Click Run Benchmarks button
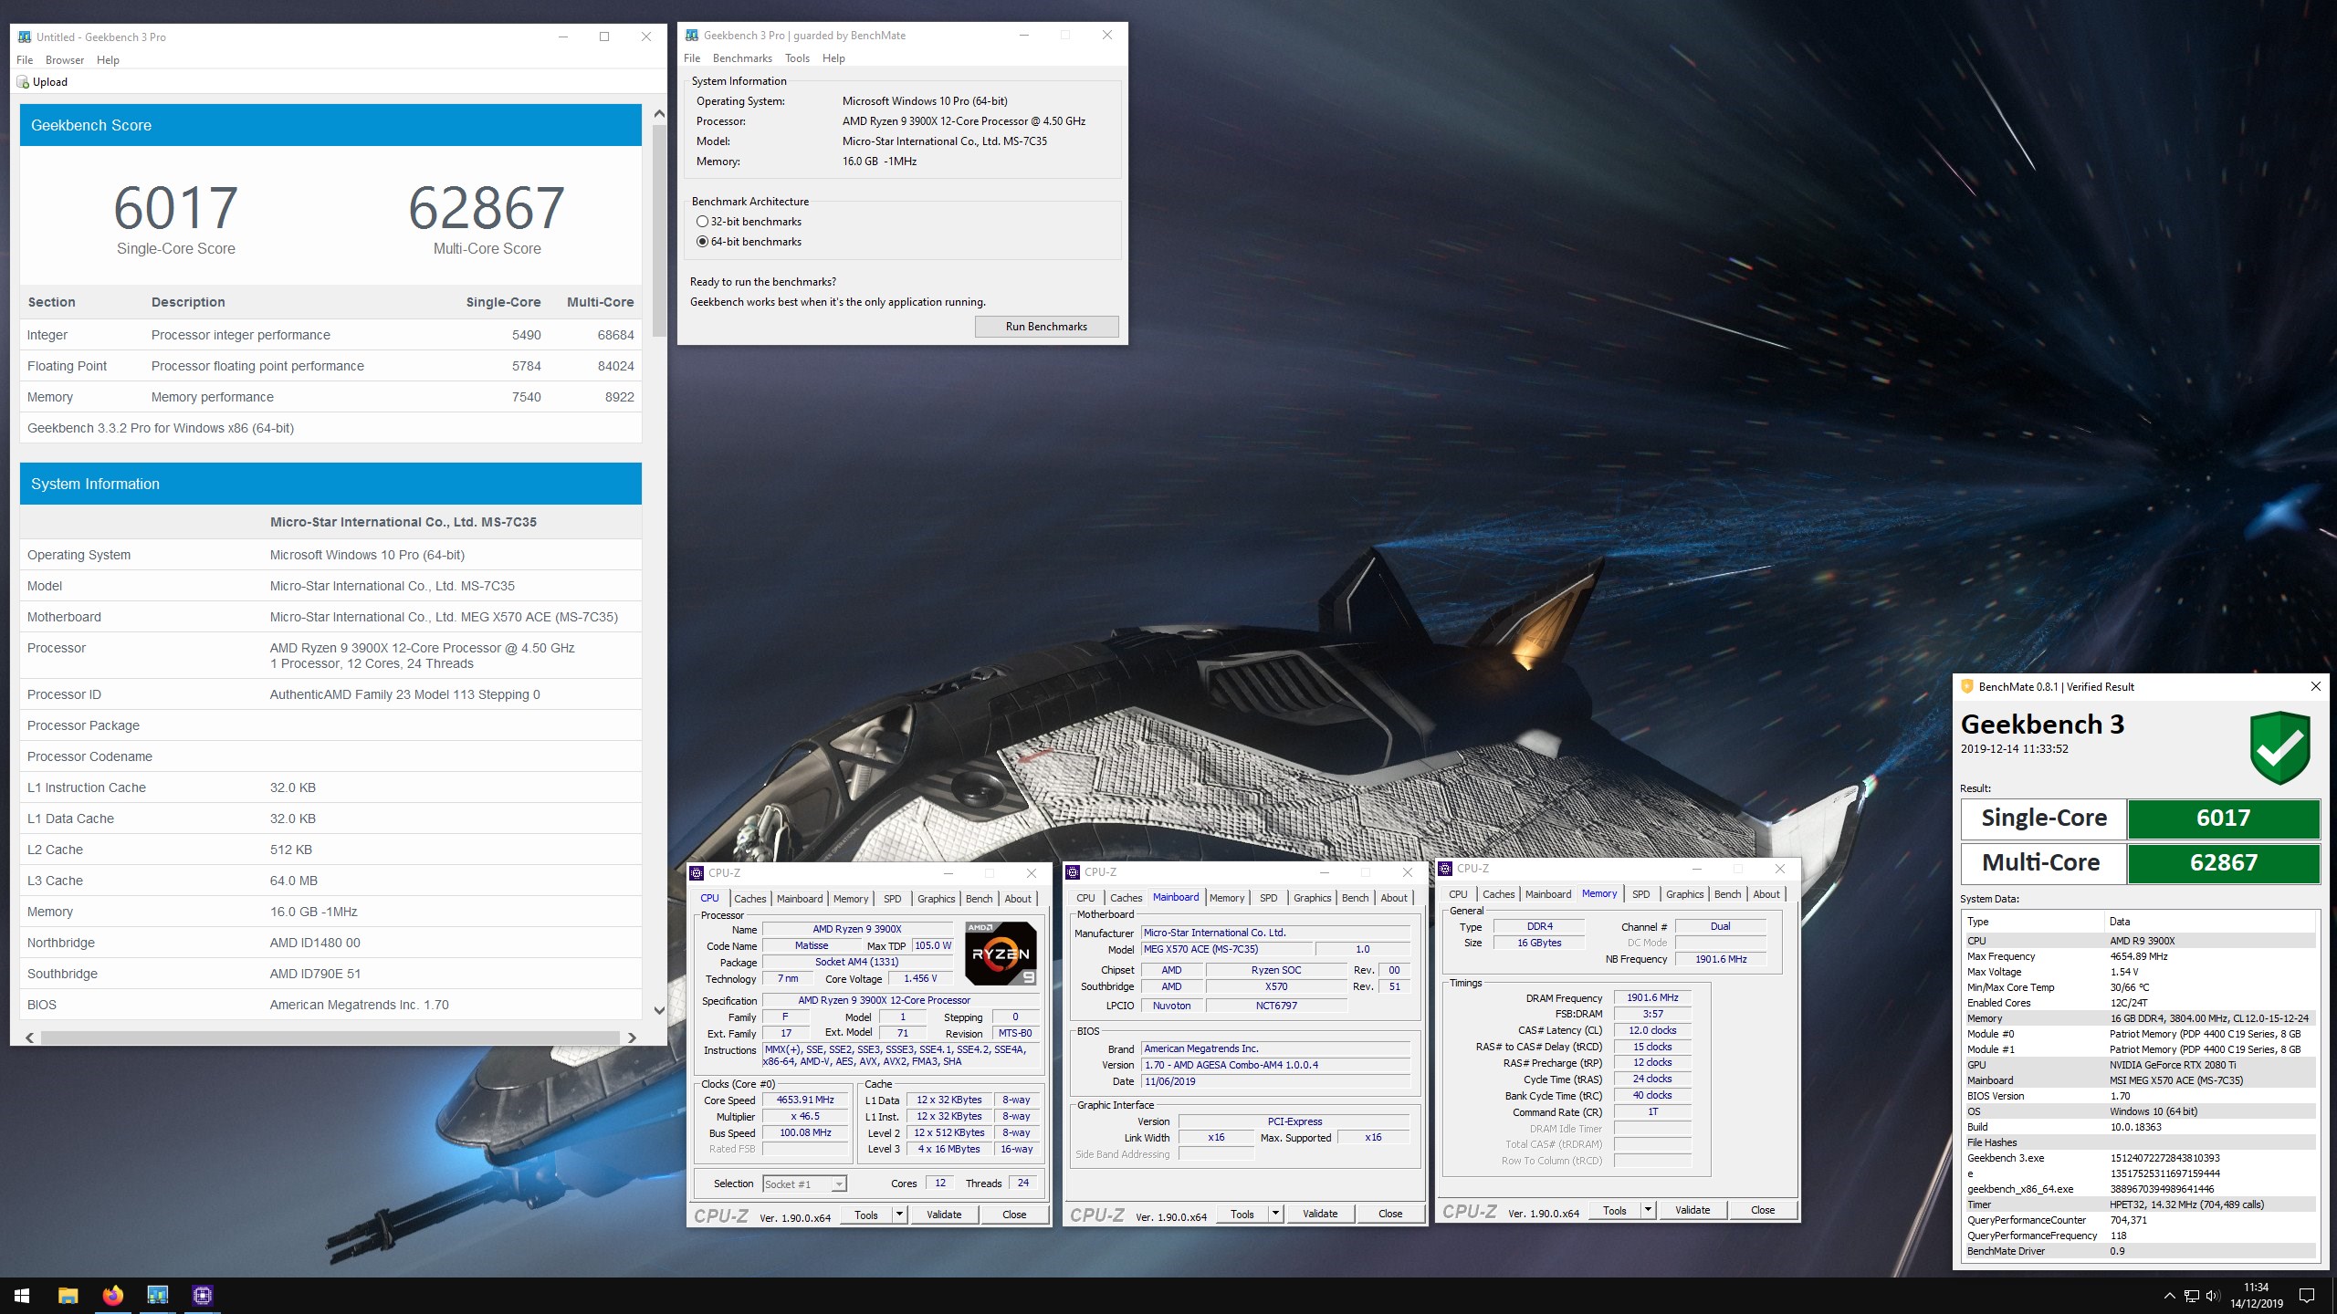The image size is (2337, 1314). 1046,327
